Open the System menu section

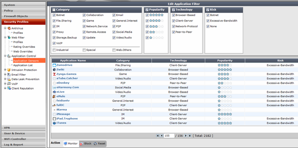click(23, 5)
